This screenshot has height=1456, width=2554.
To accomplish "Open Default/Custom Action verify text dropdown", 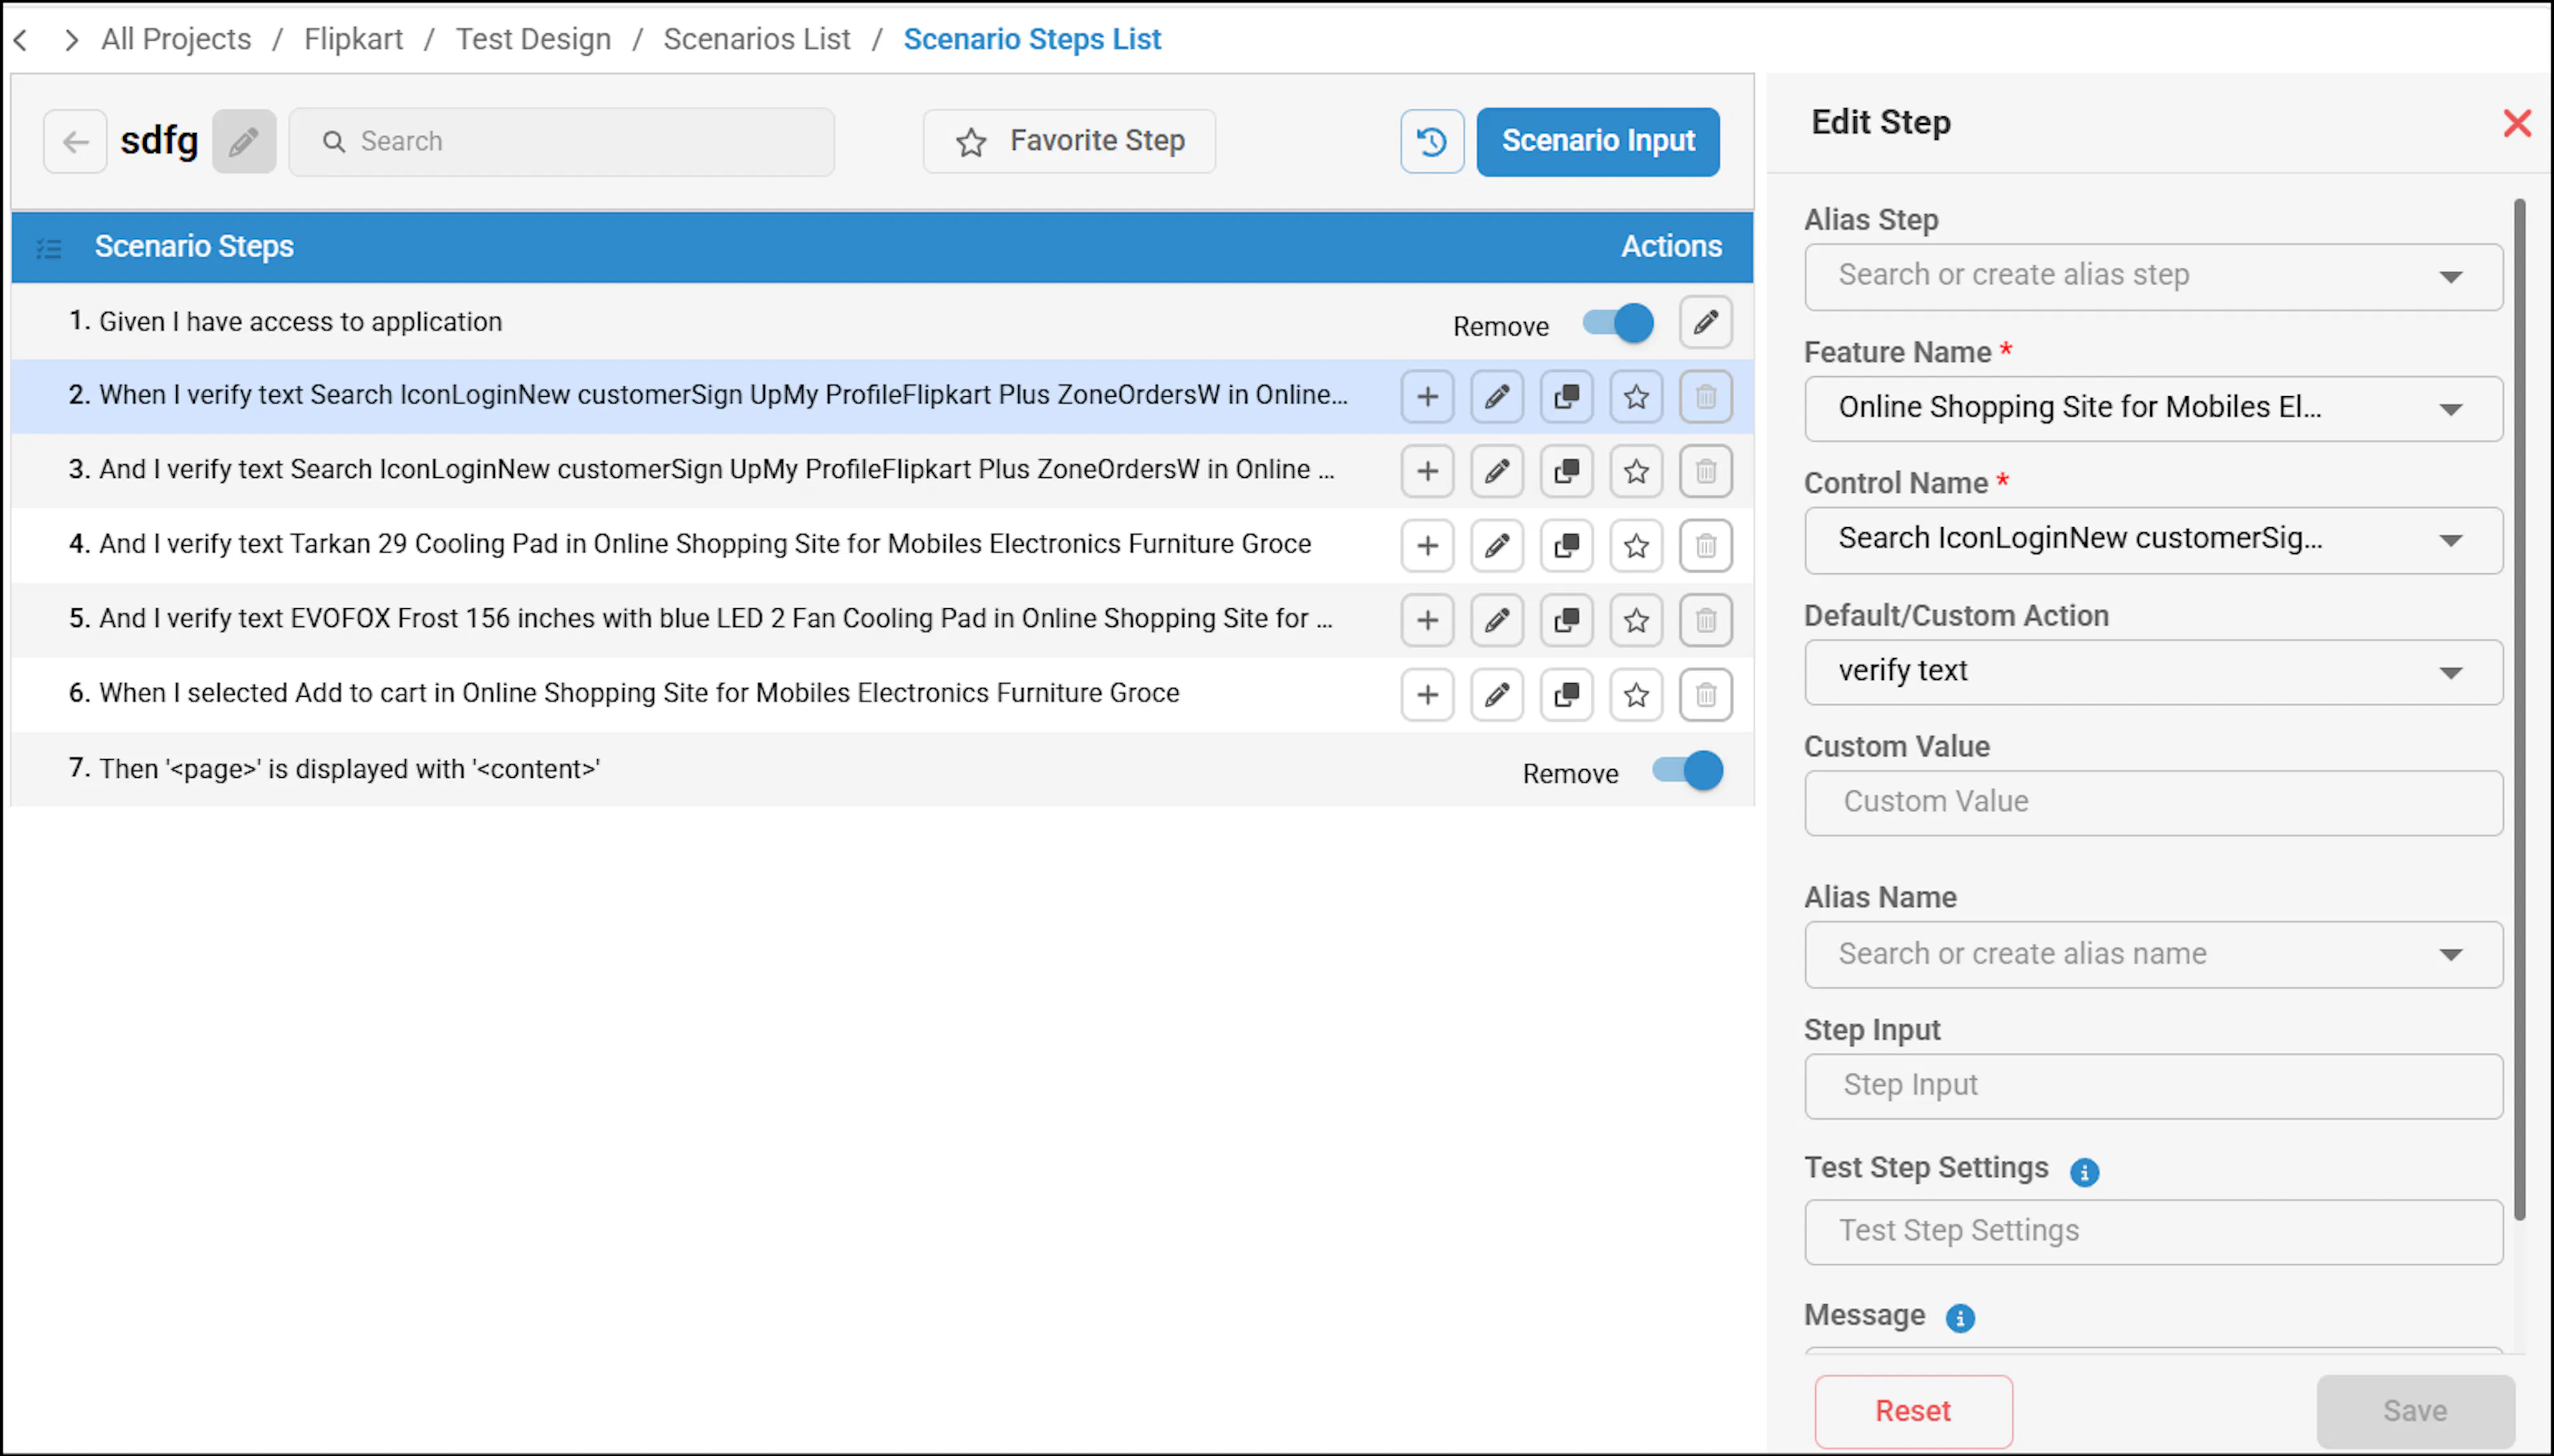I will 2153,671.
